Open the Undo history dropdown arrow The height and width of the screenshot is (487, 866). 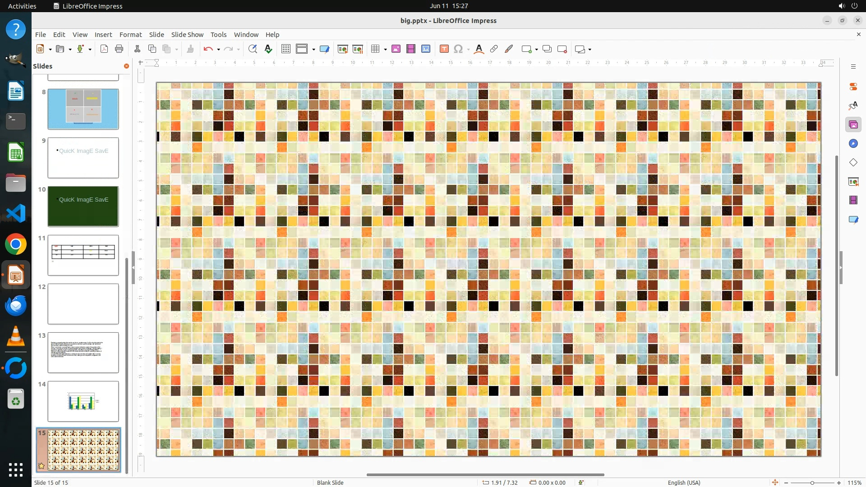(x=218, y=50)
